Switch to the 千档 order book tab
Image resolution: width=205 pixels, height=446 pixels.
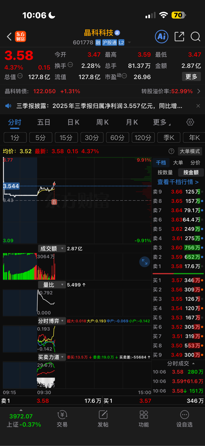pyautogui.click(x=161, y=162)
